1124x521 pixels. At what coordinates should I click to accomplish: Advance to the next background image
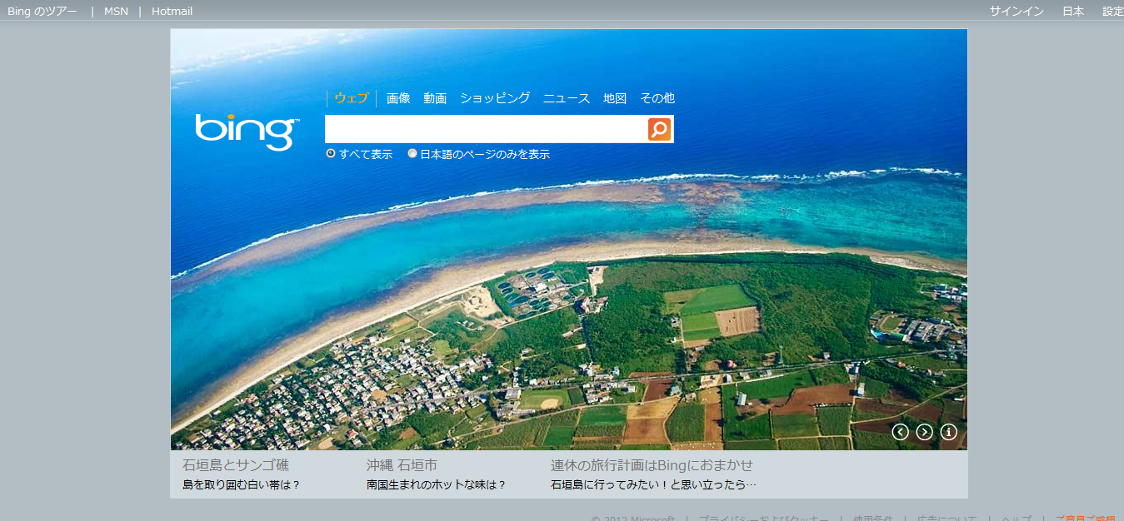click(924, 432)
